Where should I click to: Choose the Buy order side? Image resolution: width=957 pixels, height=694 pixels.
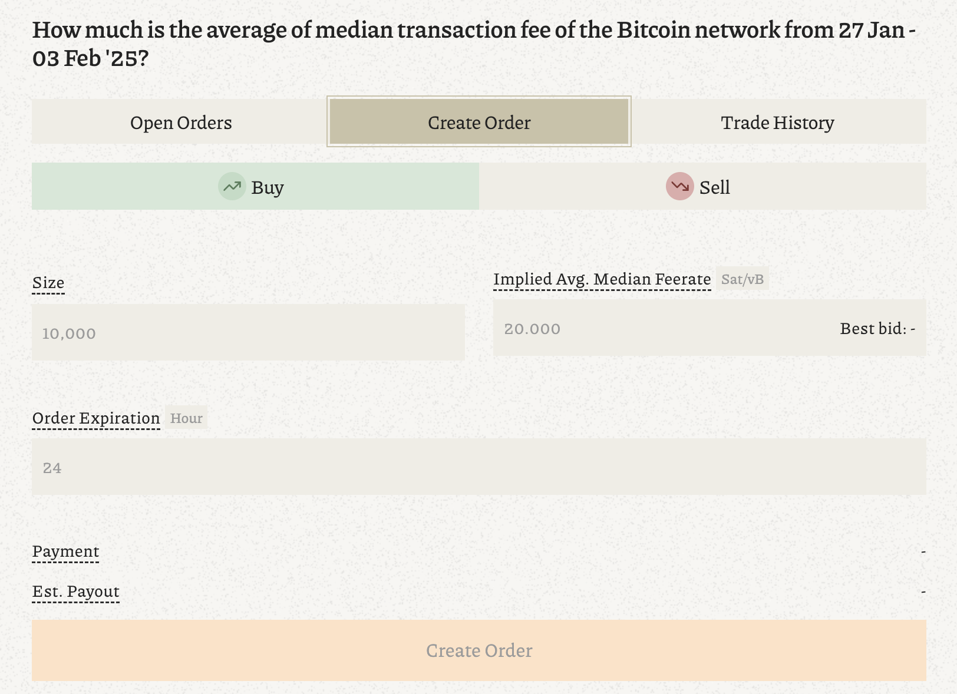[255, 186]
